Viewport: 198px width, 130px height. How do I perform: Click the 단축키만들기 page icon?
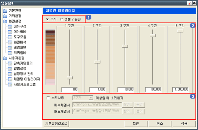pyautogui.click(x=10, y=64)
